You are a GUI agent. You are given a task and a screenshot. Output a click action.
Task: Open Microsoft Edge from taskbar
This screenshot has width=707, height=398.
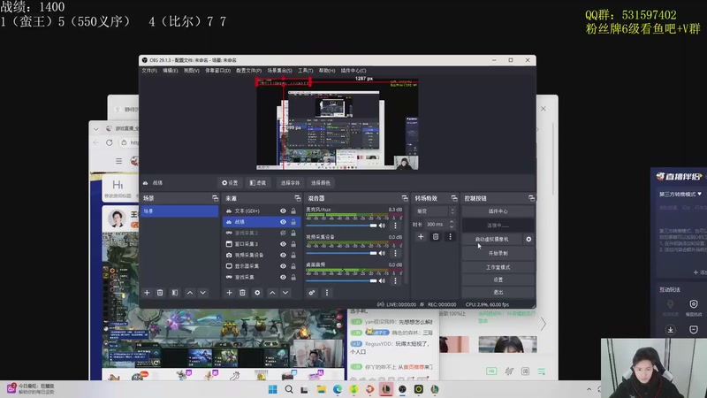(338, 389)
